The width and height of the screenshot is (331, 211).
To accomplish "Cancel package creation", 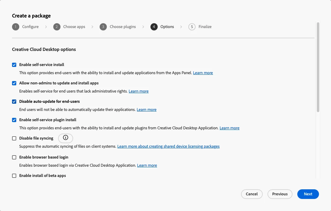I will [x=252, y=194].
